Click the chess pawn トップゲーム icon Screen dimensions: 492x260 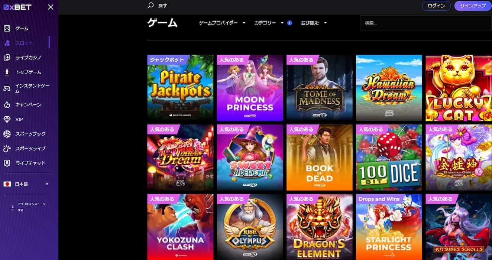pos(7,72)
